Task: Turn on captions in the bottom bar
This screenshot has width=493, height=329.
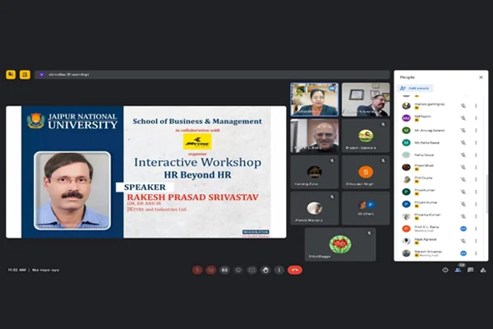Action: coord(224,270)
